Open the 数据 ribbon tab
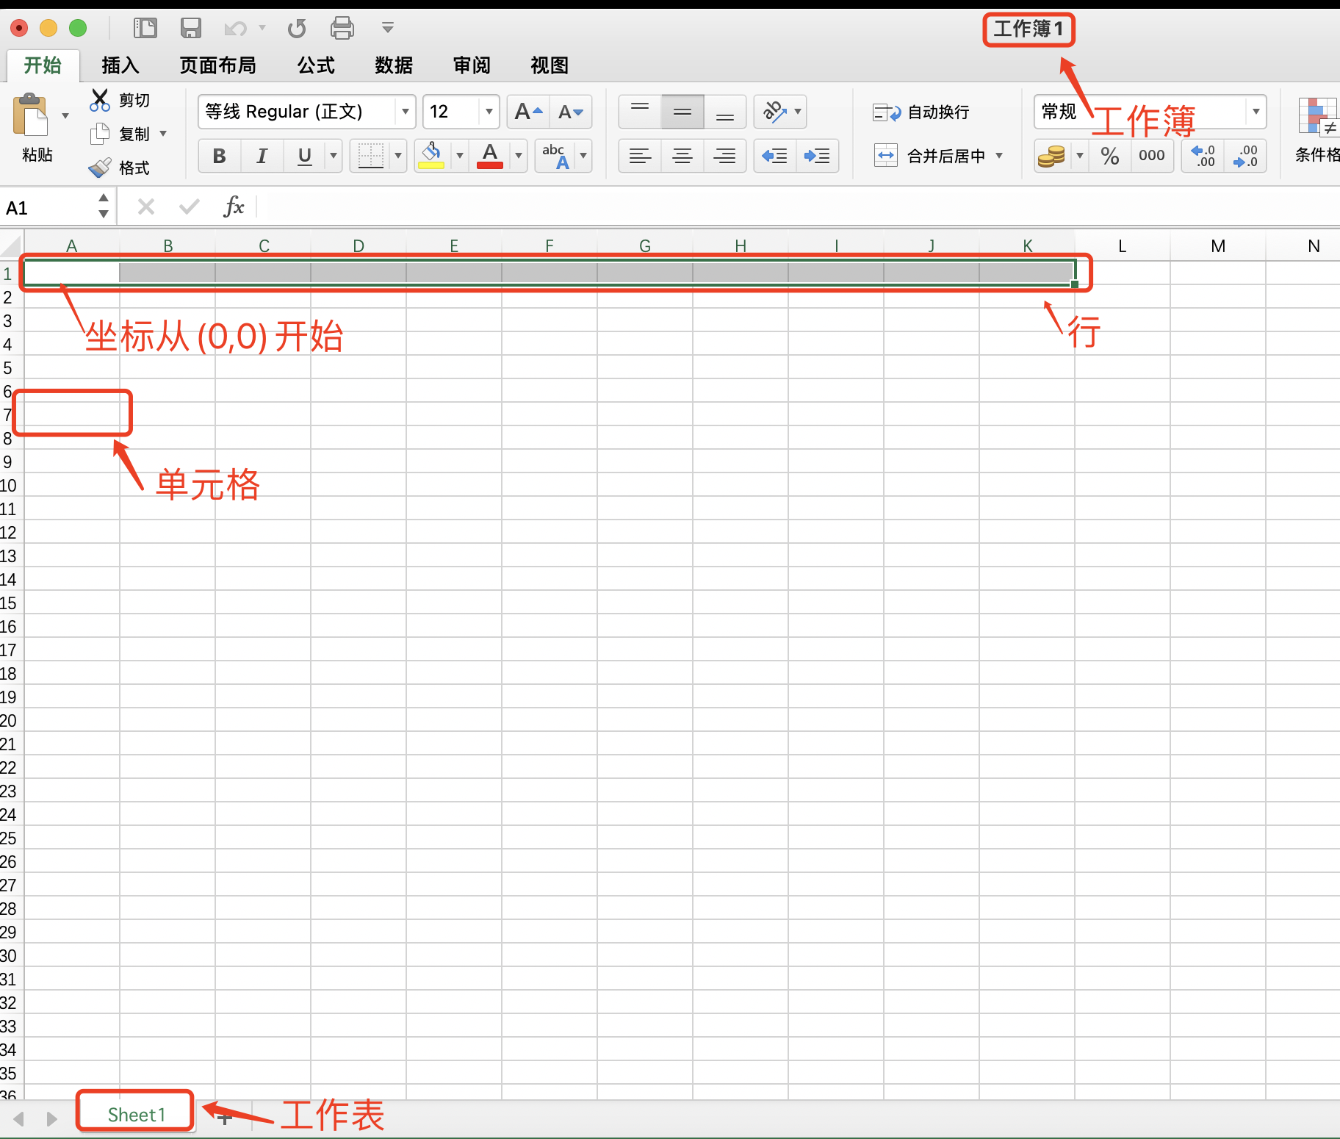This screenshot has width=1340, height=1139. (x=393, y=65)
